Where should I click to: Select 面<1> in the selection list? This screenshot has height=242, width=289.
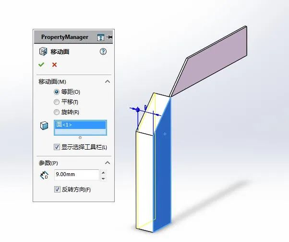coord(80,125)
